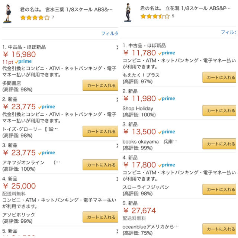
Task: Expand the ¥15,980 used offer chevron
Action: pos(117,47)
